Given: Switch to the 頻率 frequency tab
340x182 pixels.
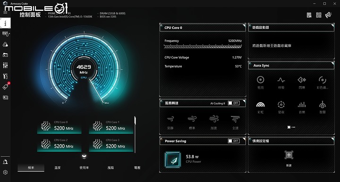Looking at the screenshot, I should [31, 168].
